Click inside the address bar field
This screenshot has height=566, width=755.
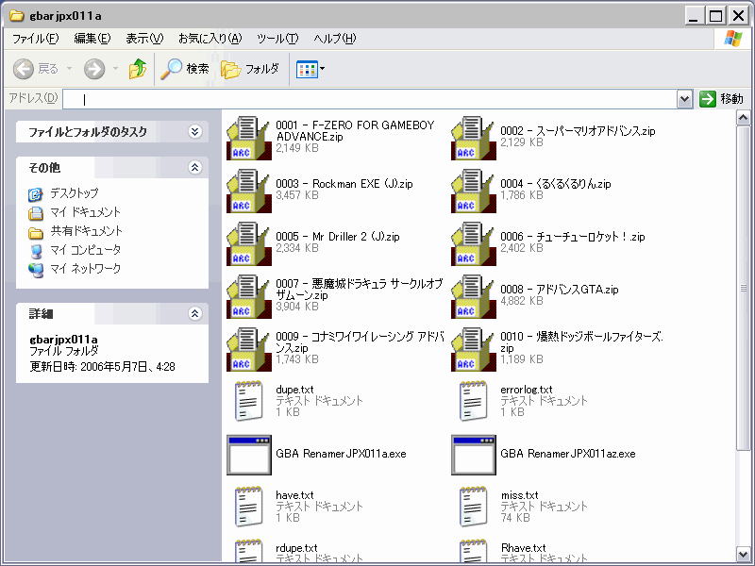click(377, 99)
